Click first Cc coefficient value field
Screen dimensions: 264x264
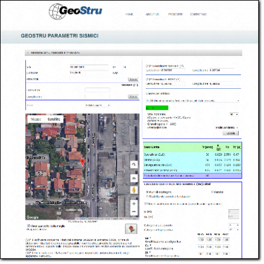click(x=201, y=247)
